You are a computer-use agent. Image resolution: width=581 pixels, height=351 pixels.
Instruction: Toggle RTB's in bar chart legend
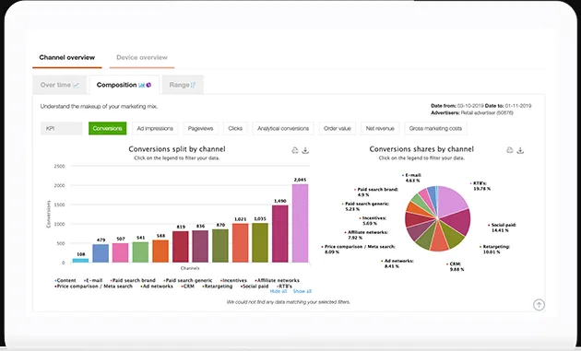pyautogui.click(x=284, y=287)
